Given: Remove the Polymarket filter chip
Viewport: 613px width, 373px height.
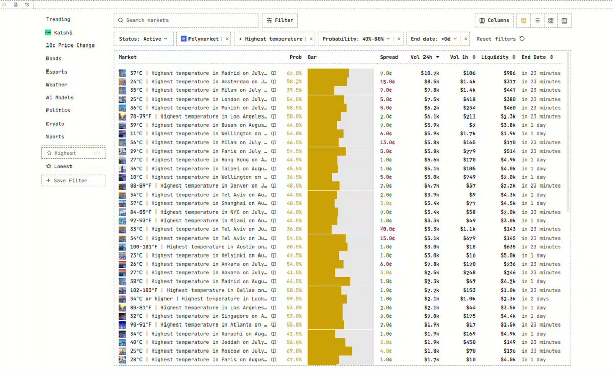Looking at the screenshot, I should pyautogui.click(x=227, y=39).
